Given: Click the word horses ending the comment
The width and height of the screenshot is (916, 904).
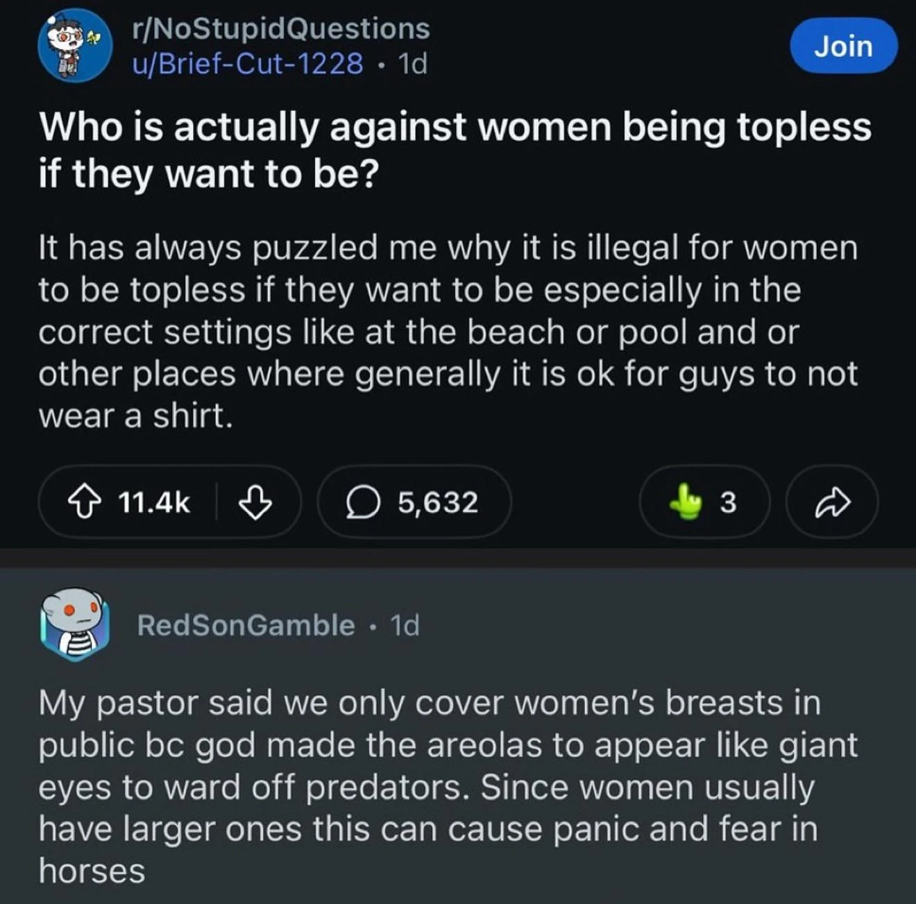Looking at the screenshot, I should [x=92, y=871].
